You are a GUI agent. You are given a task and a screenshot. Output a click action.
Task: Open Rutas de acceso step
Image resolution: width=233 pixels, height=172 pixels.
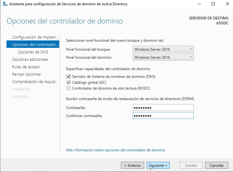coord(26,67)
